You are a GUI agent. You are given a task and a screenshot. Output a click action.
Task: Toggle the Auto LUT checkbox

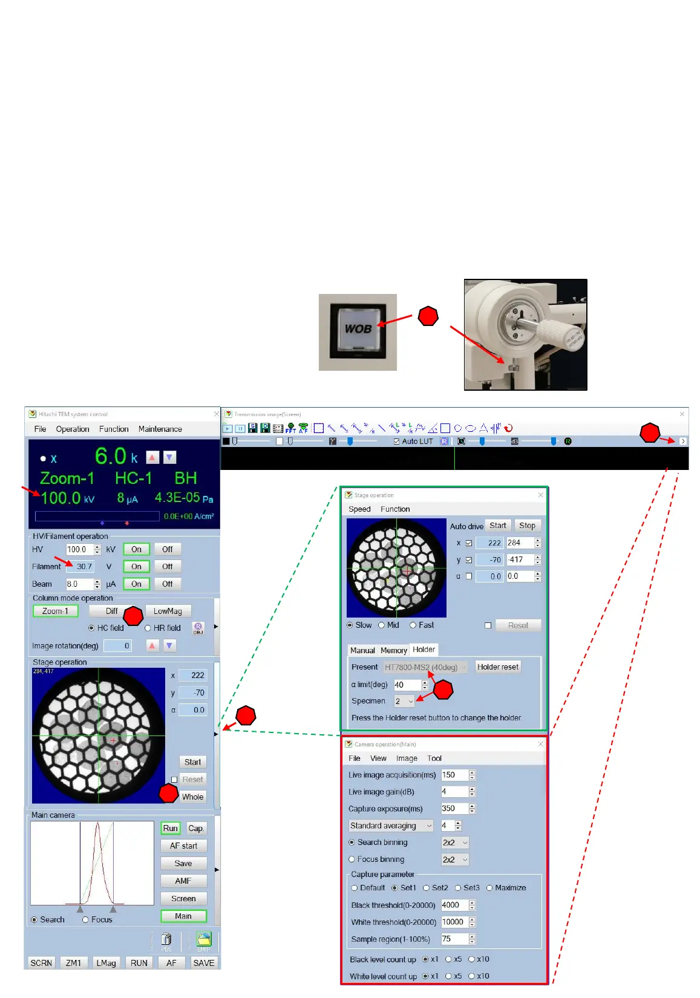click(396, 441)
